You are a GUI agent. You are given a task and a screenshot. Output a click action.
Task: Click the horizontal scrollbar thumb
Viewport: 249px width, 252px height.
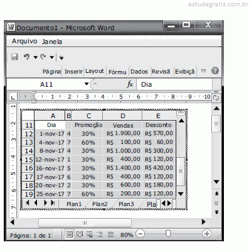pos(85,222)
